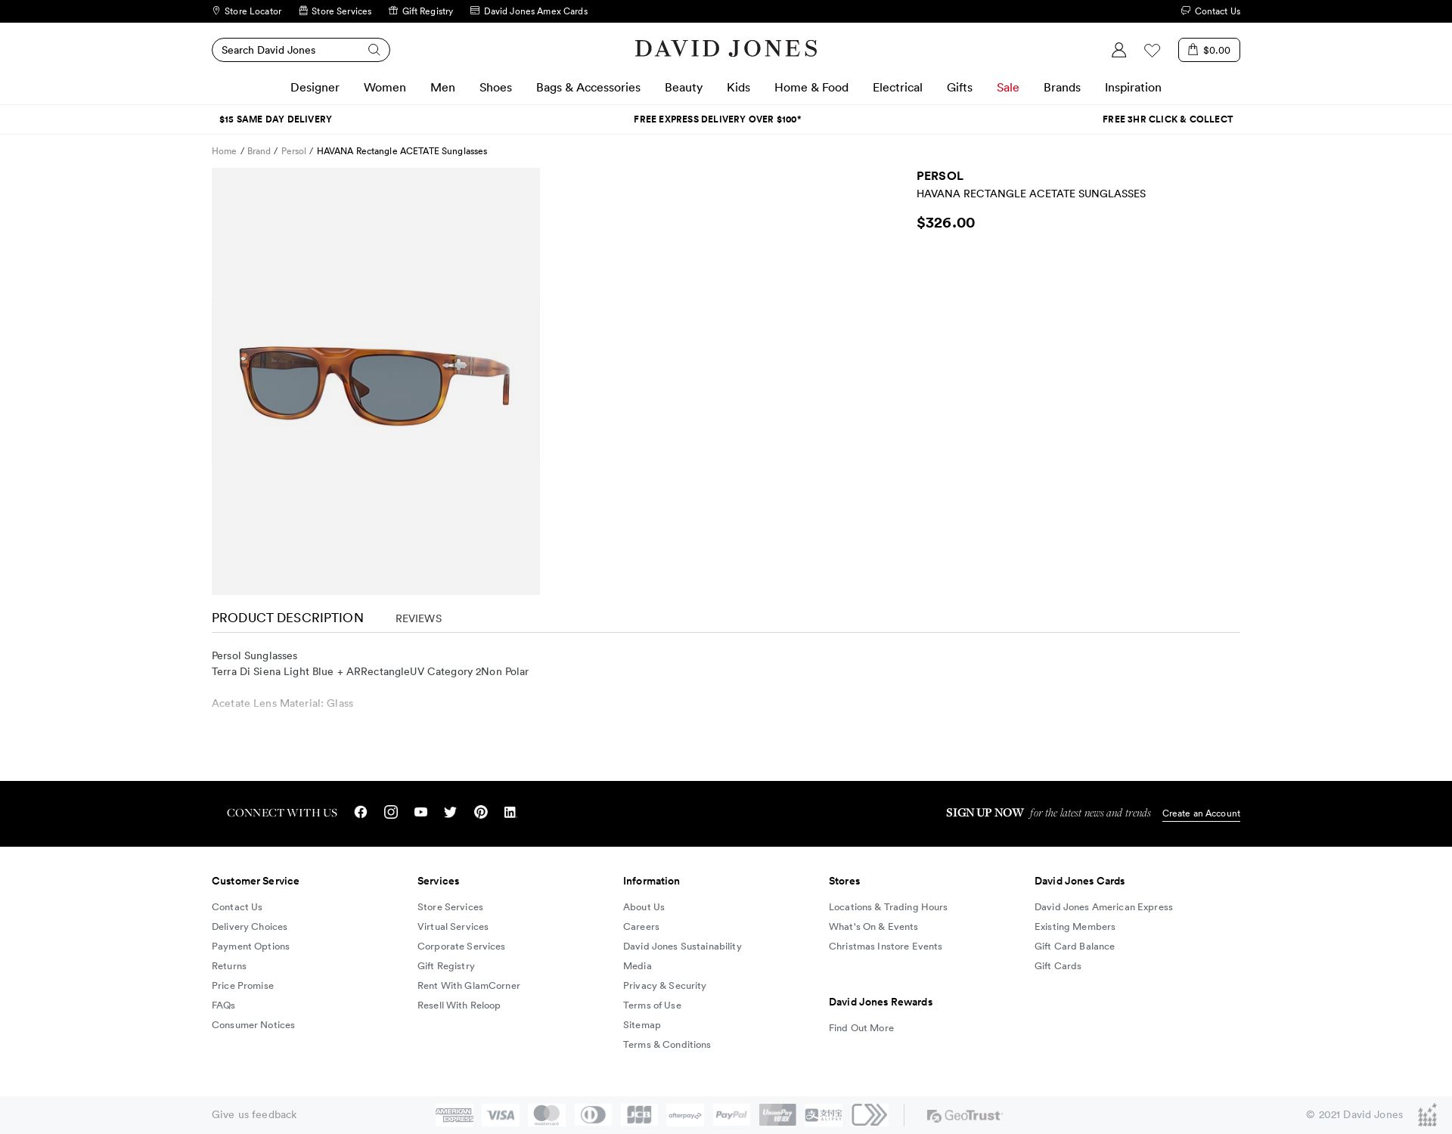Switch to the Reviews tab
This screenshot has height=1134, width=1452.
(418, 618)
